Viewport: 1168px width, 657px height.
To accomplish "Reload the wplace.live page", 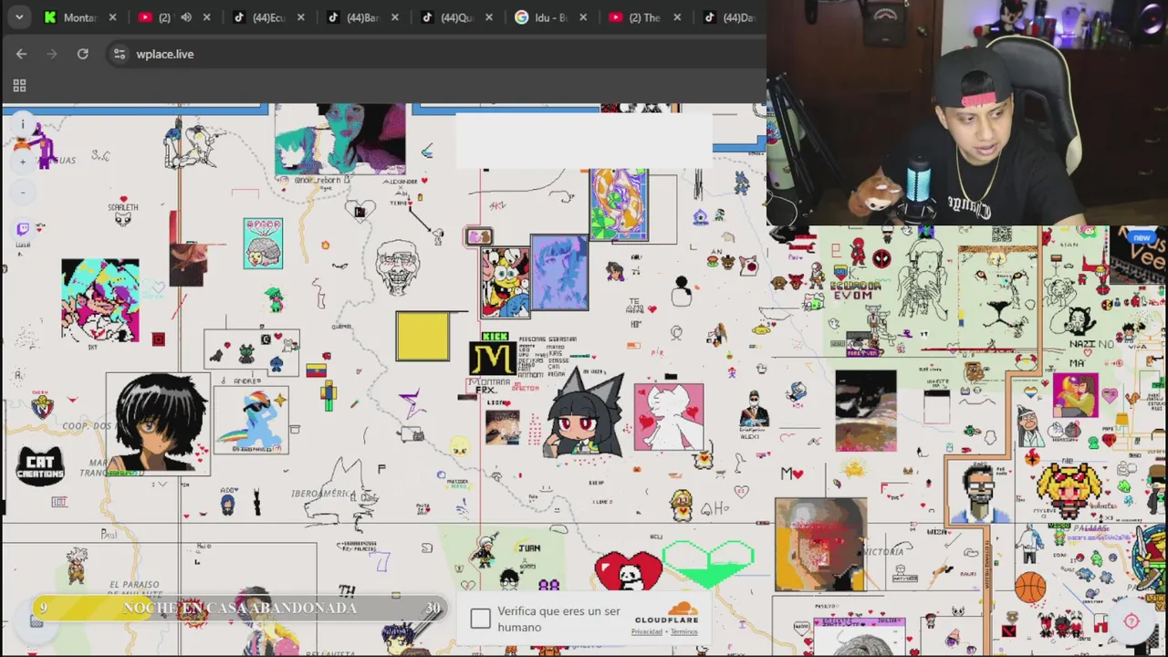I will [x=82, y=54].
